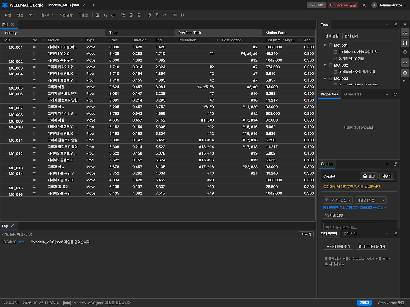Collapse the MC_001 tree node

click(x=325, y=45)
